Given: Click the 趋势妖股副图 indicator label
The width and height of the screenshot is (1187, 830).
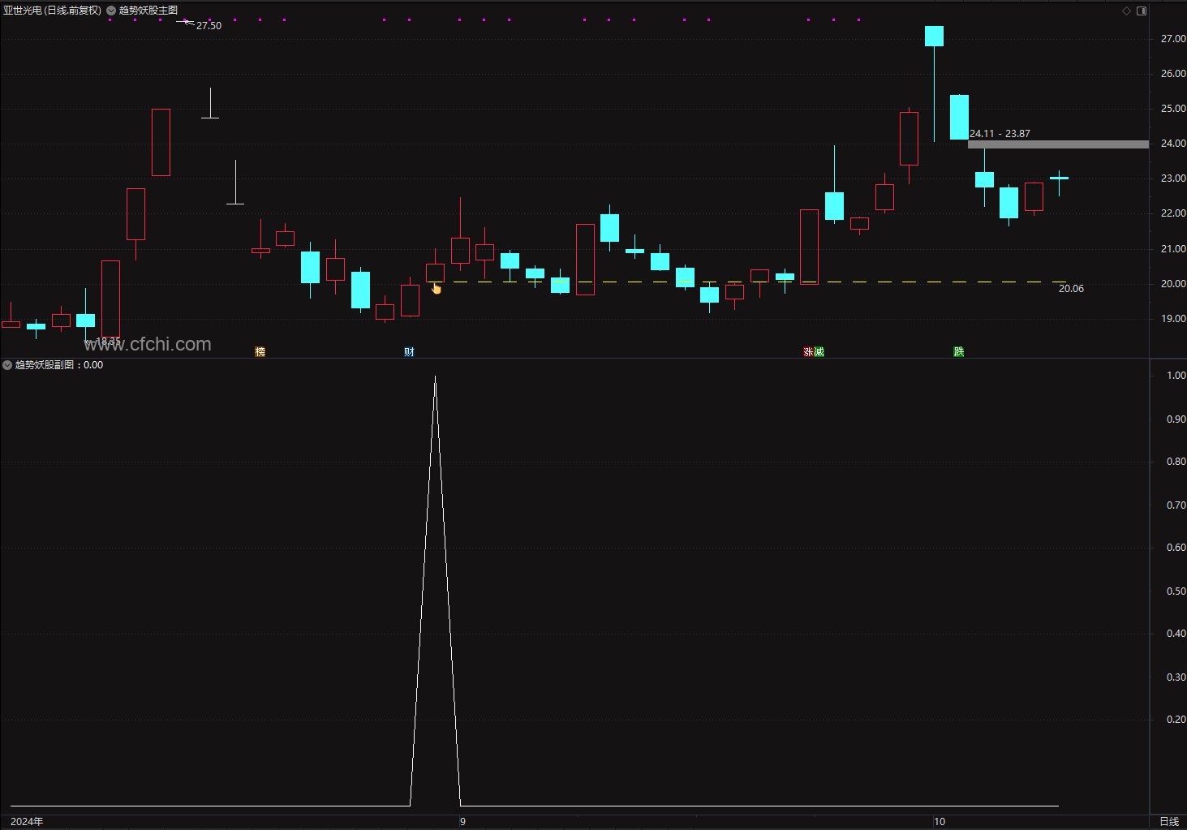Looking at the screenshot, I should click(45, 365).
